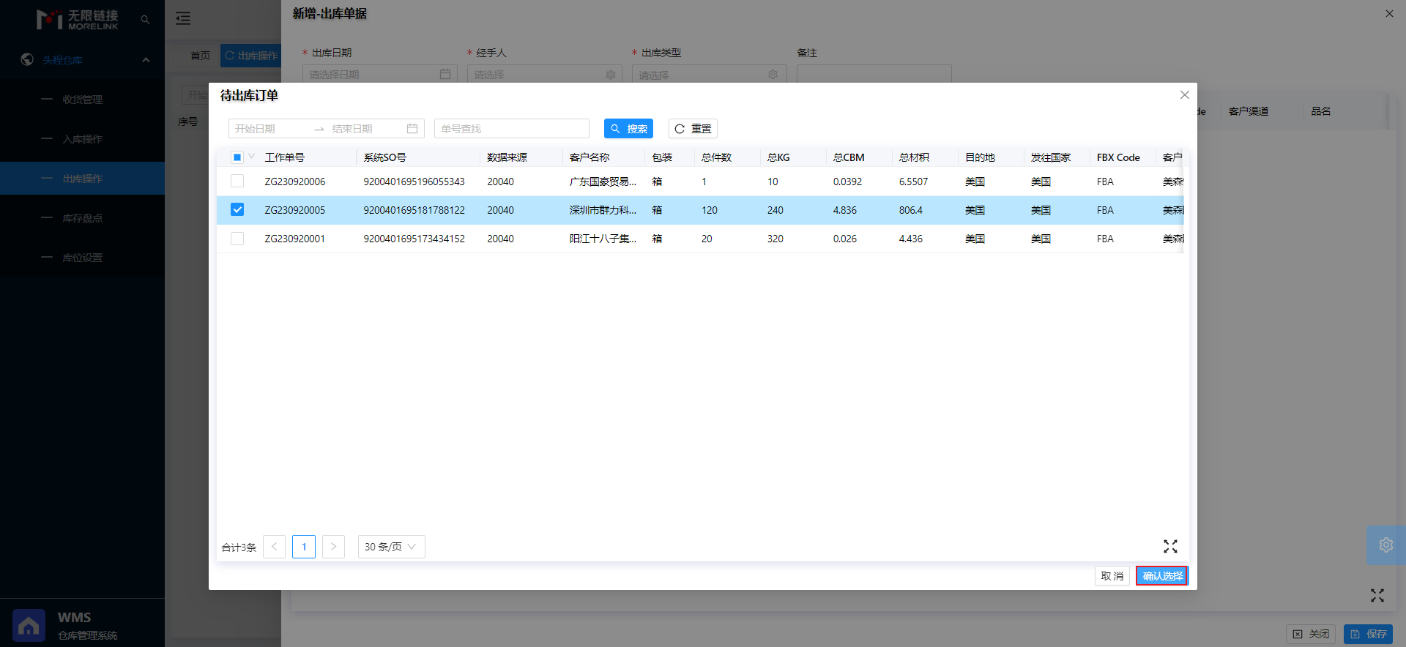Click work order ZG230920006 cell
Screen dimensions: 1406x647
pyautogui.click(x=294, y=182)
